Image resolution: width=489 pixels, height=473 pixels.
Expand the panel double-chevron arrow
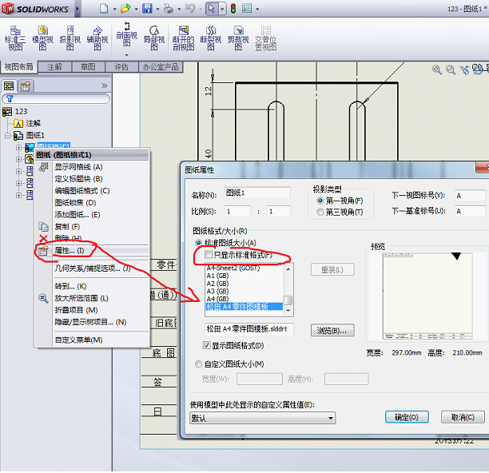pos(105,85)
